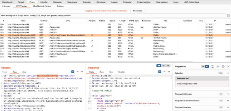The width and height of the screenshot is (231, 111).
Task: Expand the Request Query Parameters section
Action: pyautogui.click(x=228, y=101)
